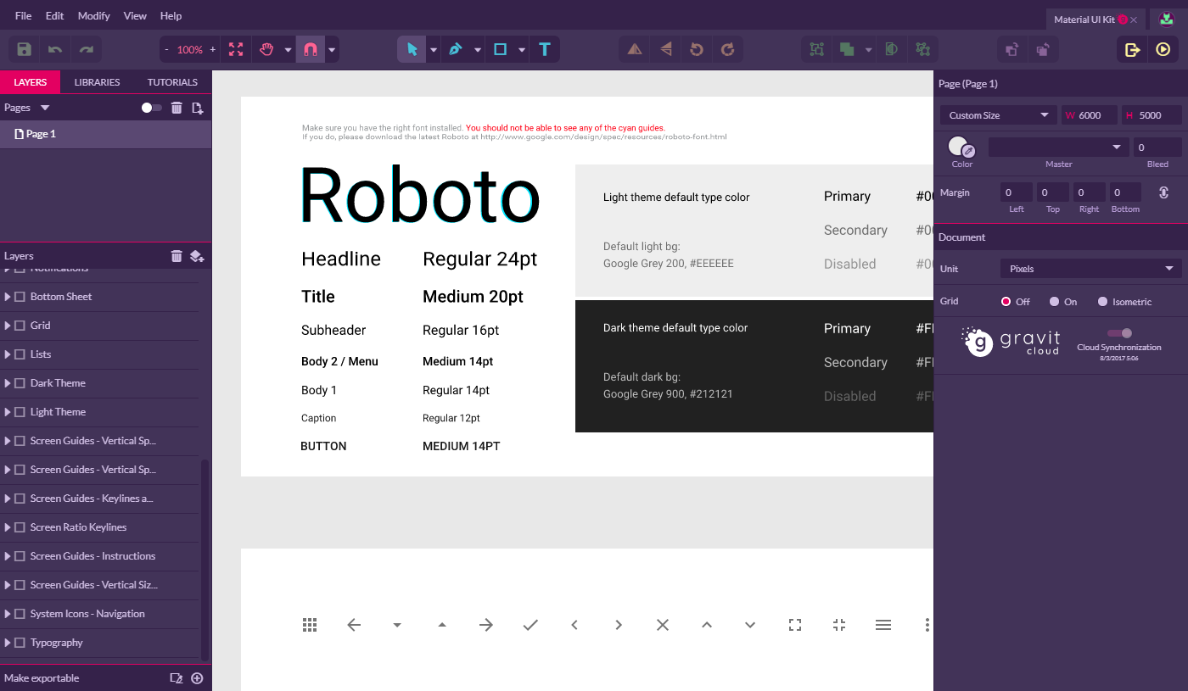
Task: Select the Isometric grid radio button
Action: pyautogui.click(x=1103, y=302)
